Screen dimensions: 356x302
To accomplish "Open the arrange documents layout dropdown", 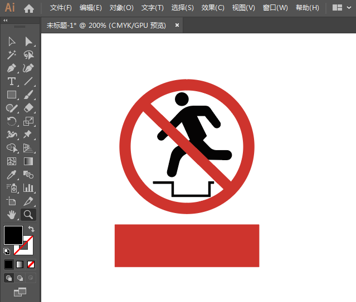I will point(342,8).
